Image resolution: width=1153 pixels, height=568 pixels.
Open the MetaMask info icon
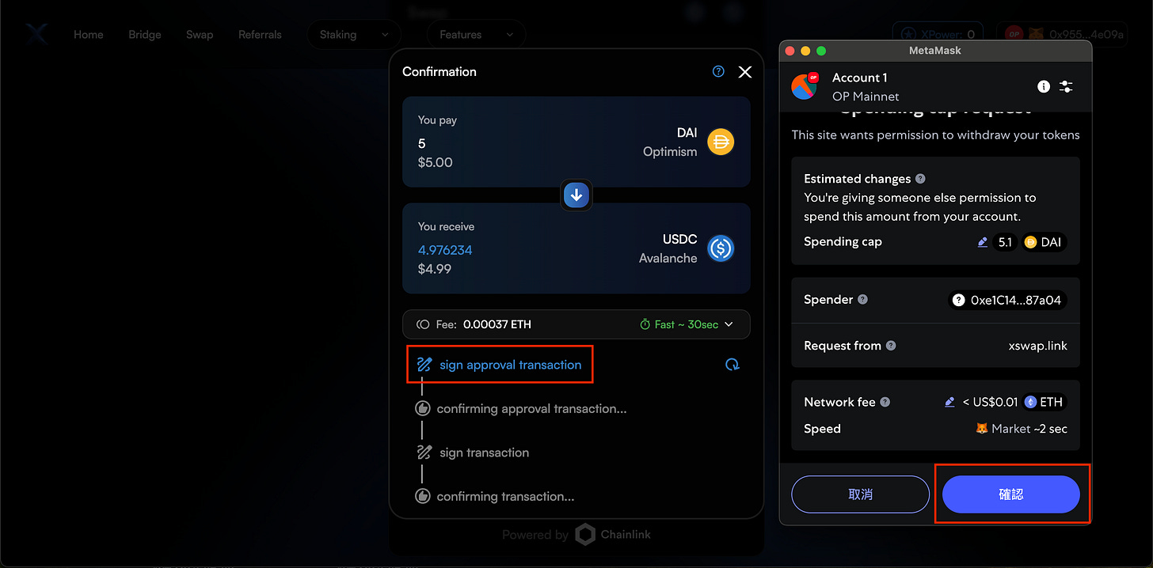(x=1044, y=86)
